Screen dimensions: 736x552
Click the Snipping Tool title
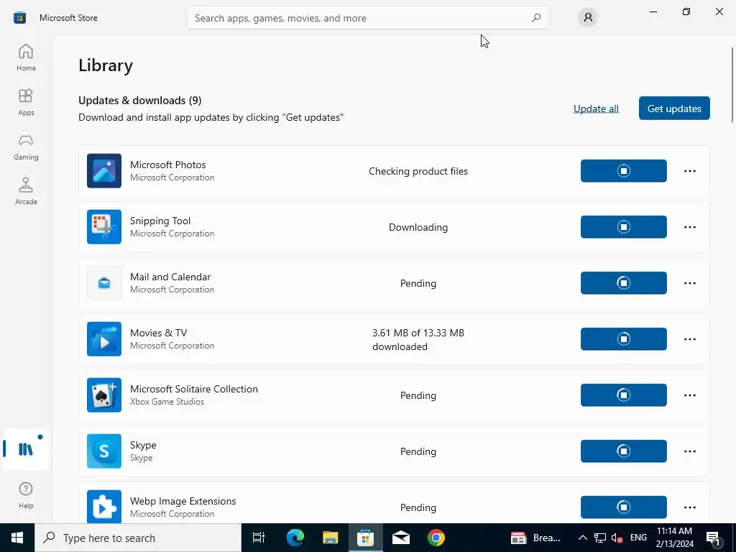tap(160, 221)
